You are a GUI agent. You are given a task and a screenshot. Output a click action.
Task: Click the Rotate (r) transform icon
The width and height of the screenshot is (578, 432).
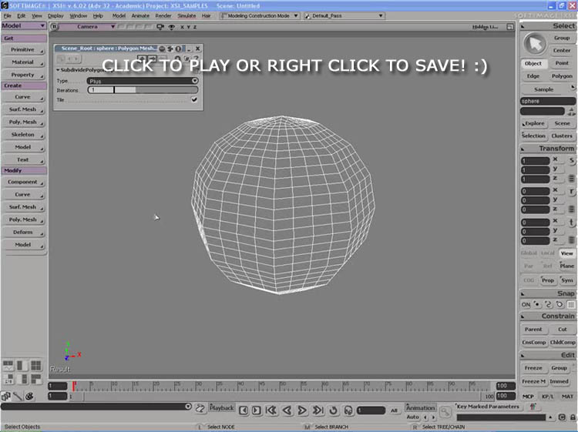tap(572, 191)
